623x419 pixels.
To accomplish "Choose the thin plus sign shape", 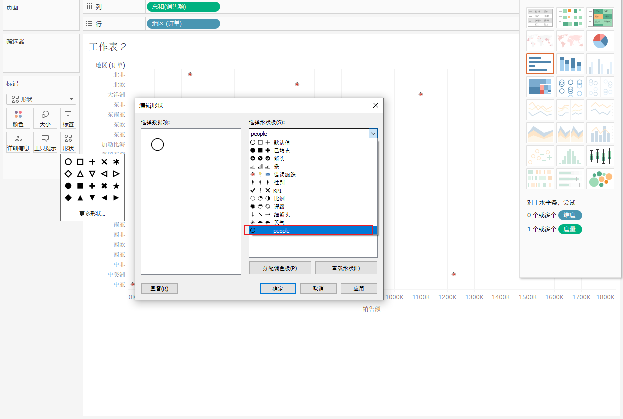I will click(x=92, y=162).
